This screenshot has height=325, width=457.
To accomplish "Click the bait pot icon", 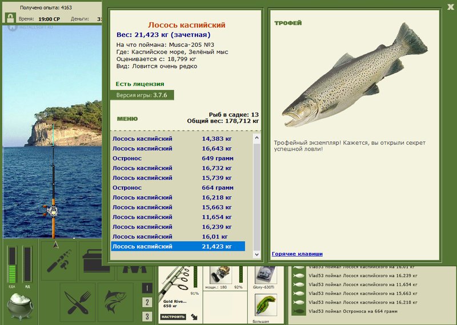I will pyautogui.click(x=22, y=305).
